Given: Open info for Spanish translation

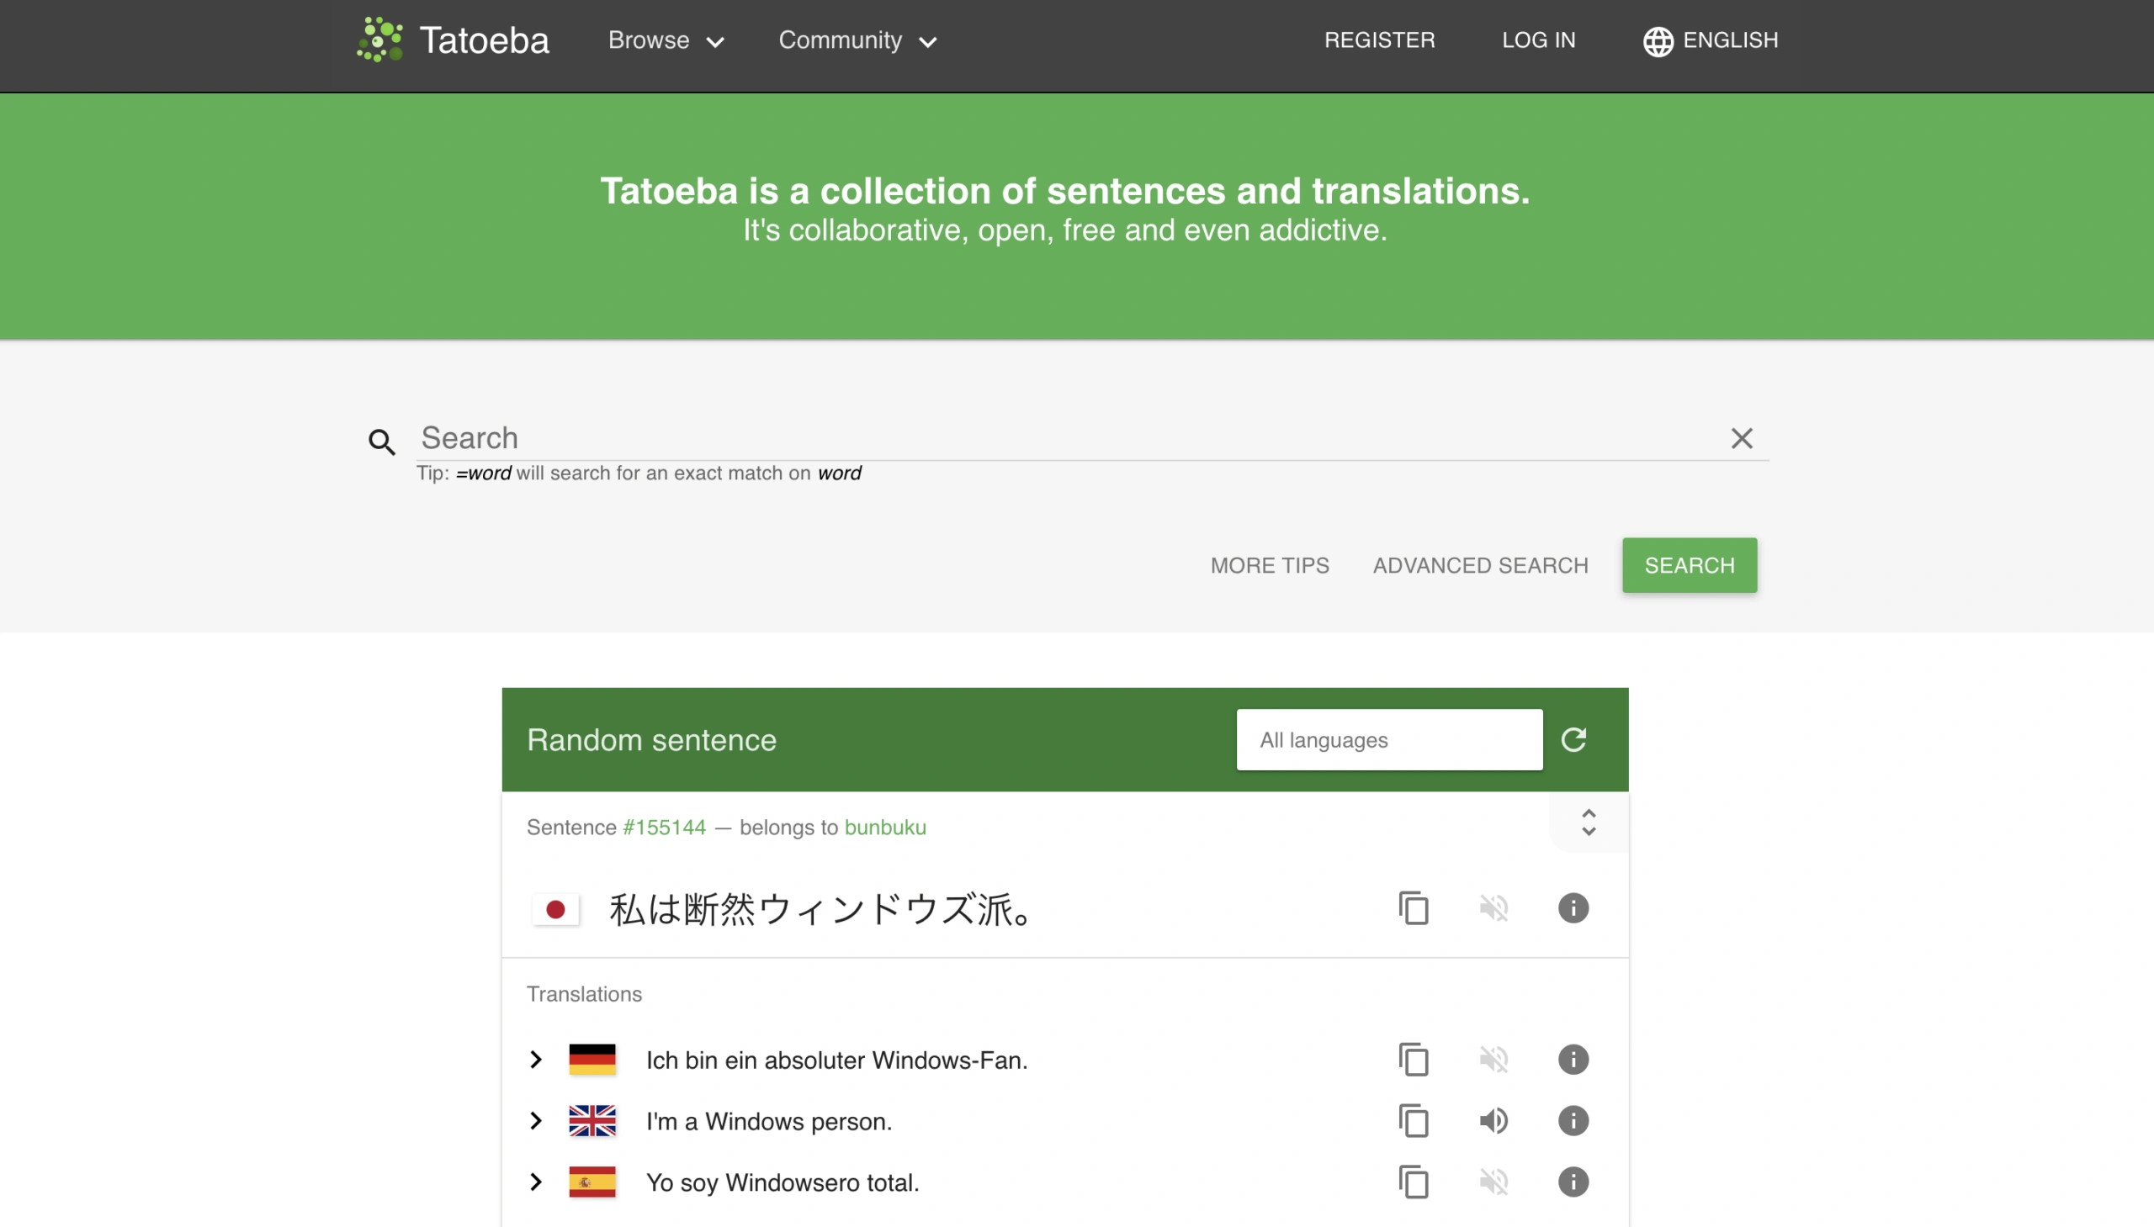Looking at the screenshot, I should click(x=1573, y=1182).
